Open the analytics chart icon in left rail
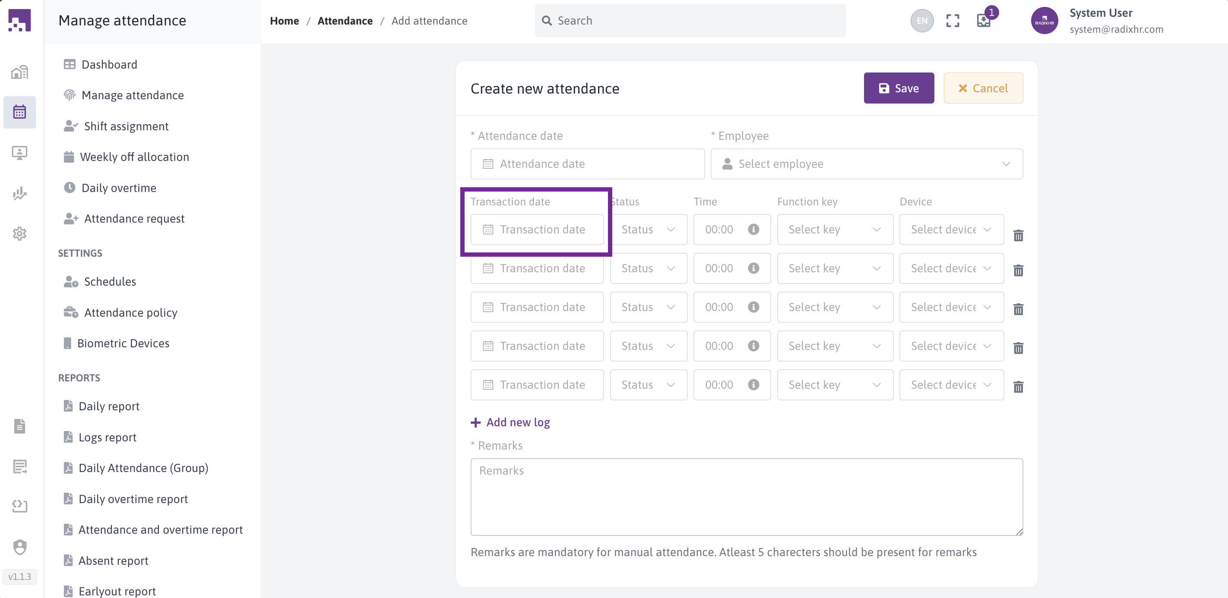1228x598 pixels. click(19, 194)
